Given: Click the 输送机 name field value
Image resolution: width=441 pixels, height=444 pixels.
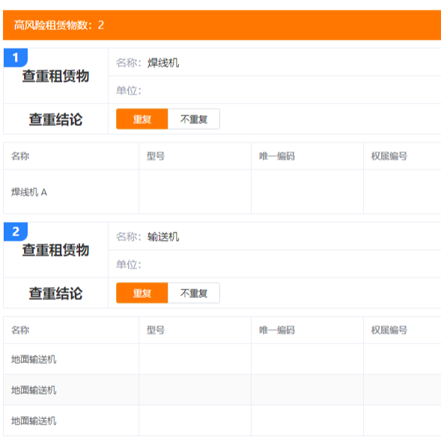Looking at the screenshot, I should (163, 236).
